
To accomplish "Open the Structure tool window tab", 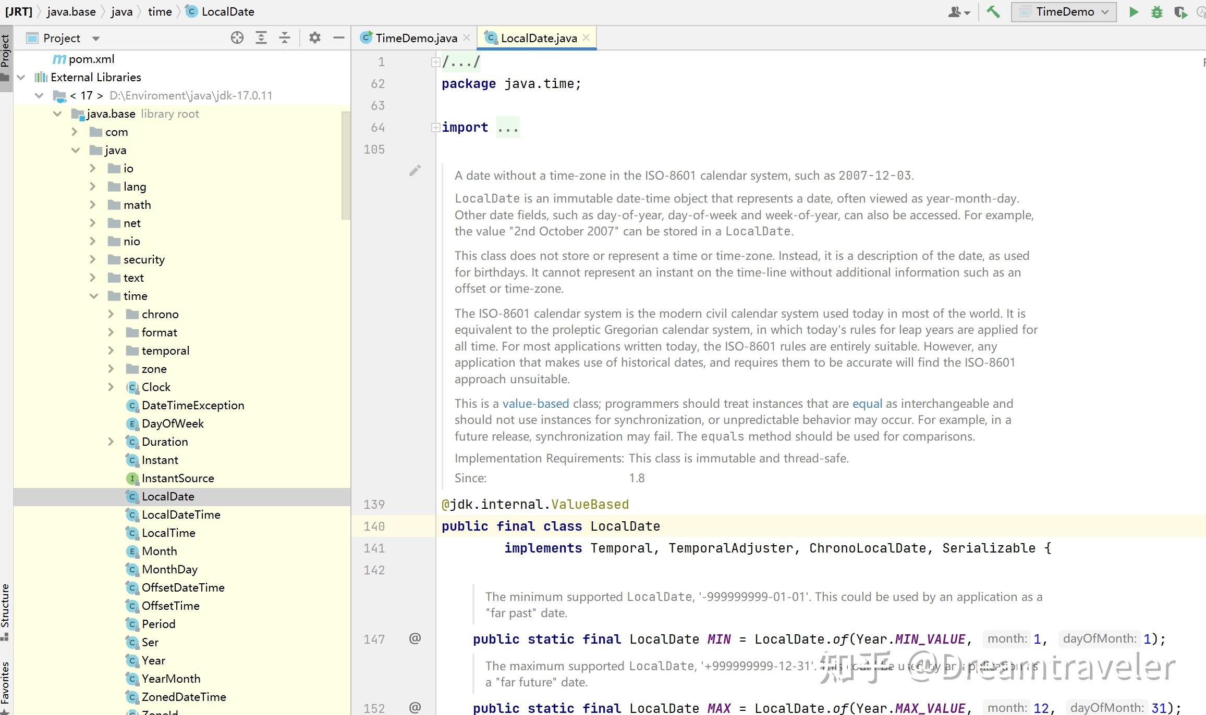I will point(5,607).
